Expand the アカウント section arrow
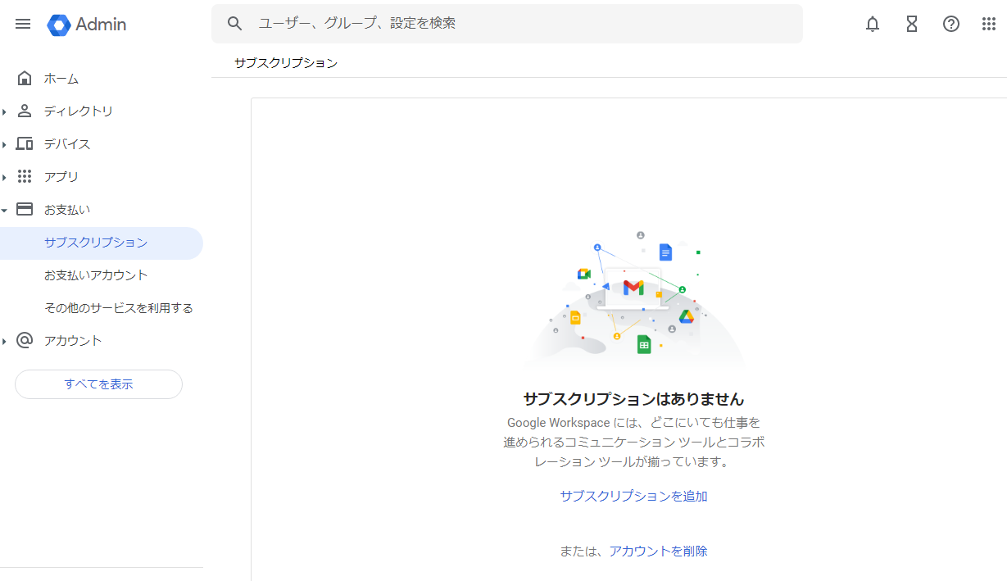The image size is (1007, 581). (x=5, y=341)
